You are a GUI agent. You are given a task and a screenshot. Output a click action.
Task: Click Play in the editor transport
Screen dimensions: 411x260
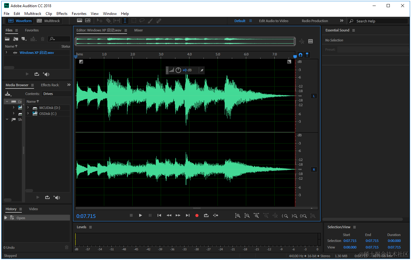point(140,215)
